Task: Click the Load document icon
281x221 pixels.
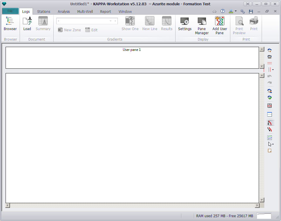Action: [27, 24]
